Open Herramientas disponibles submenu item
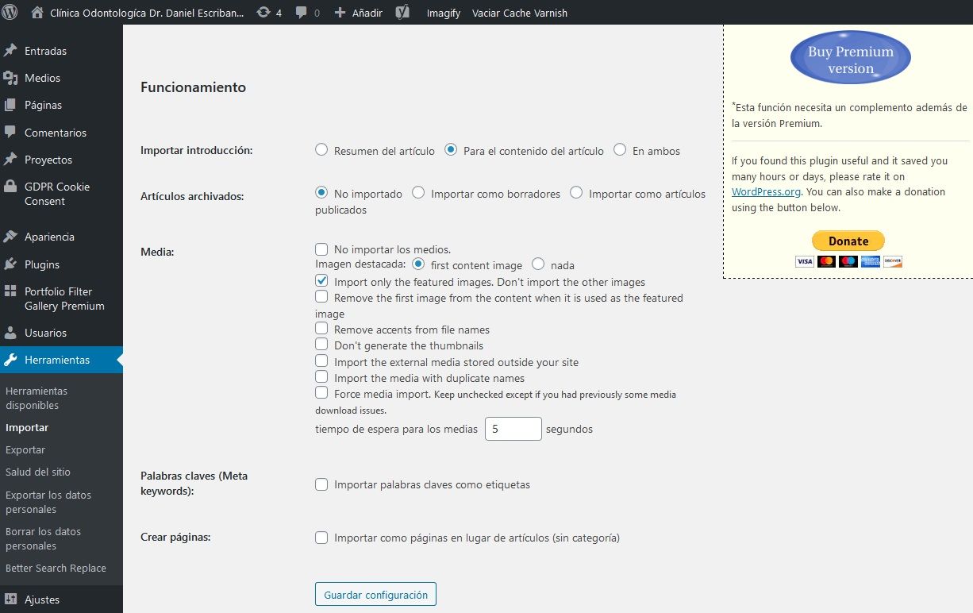The image size is (973, 613). click(37, 398)
